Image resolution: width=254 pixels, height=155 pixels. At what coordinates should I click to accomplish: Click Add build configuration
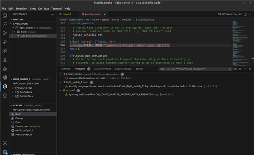[34, 36]
